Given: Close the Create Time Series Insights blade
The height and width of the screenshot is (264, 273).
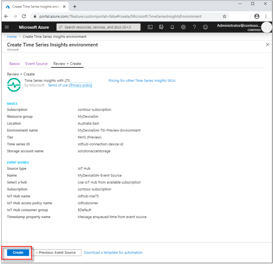Looking at the screenshot, I should (268, 45).
